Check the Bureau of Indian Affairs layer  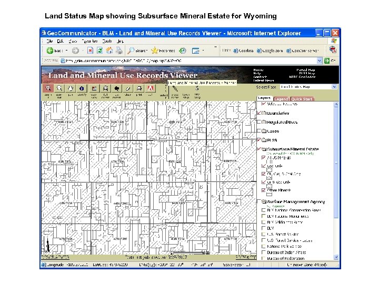[264, 253]
